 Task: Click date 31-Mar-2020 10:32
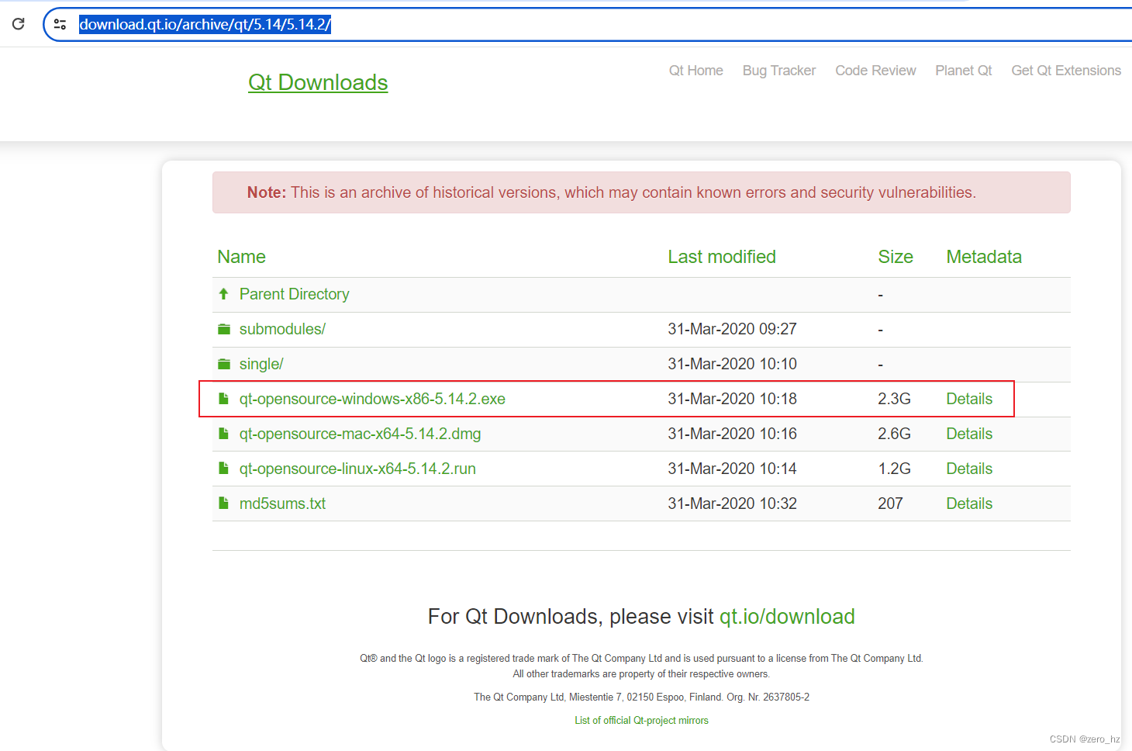732,504
